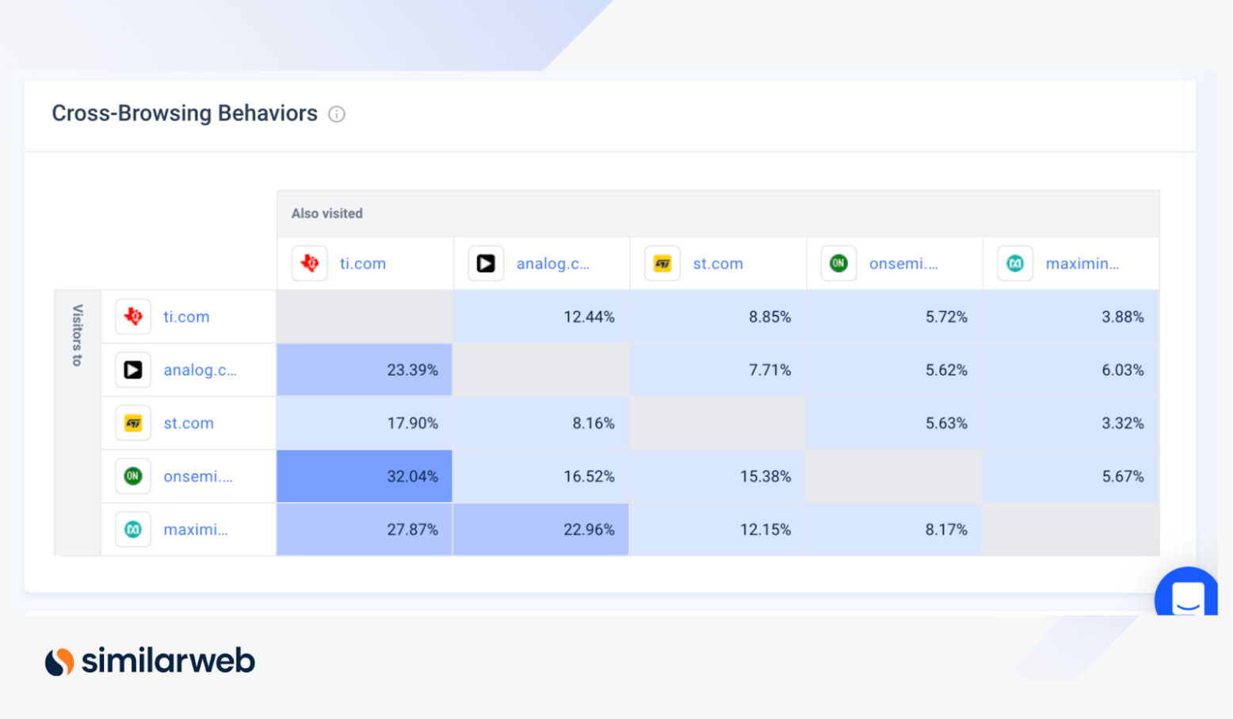Click the analog.com logo in column header
Screen dimensions: 1233x719
pos(486,264)
